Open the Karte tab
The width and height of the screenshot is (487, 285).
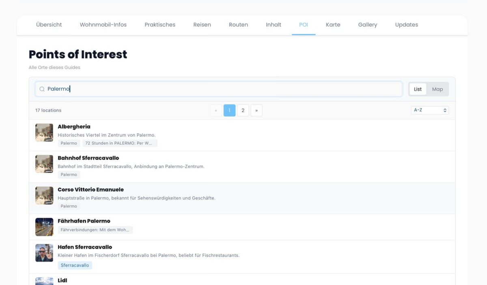(333, 25)
